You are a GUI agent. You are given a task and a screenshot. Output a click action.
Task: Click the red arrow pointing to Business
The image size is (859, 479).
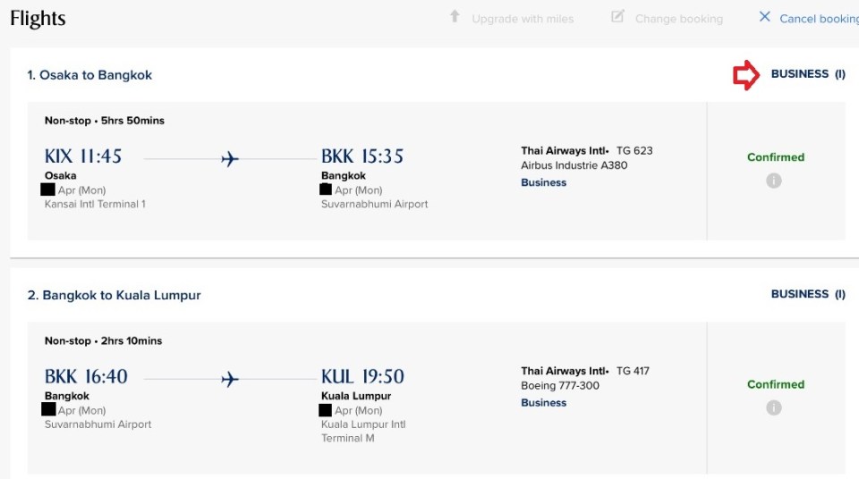pyautogui.click(x=745, y=75)
